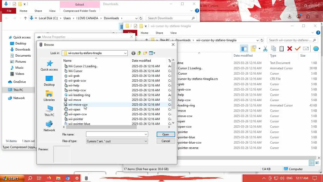Select Wii Cursor 2 Loading.. file in Browse
This screenshot has width=323, height=182.
click(x=81, y=66)
